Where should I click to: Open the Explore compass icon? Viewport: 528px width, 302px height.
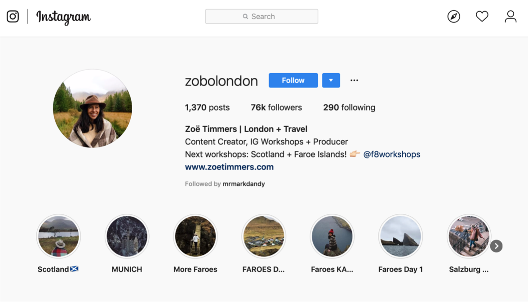coord(453,17)
